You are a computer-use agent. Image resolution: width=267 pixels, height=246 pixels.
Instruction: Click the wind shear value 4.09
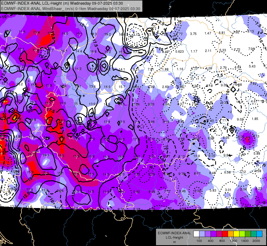(x=209, y=68)
